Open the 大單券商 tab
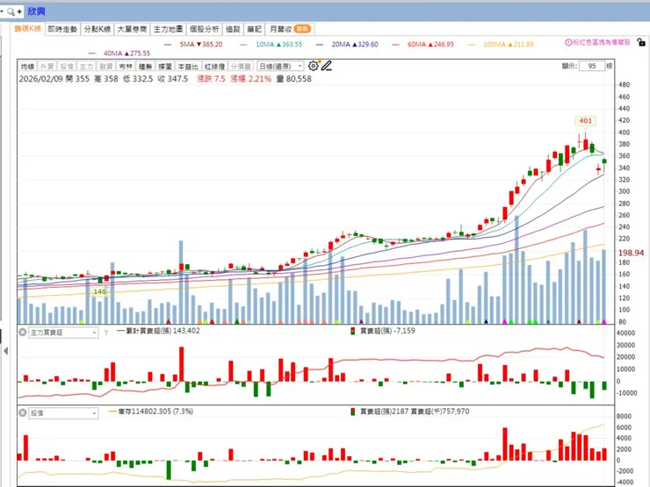Screen dimensions: 650x487 pos(132,29)
